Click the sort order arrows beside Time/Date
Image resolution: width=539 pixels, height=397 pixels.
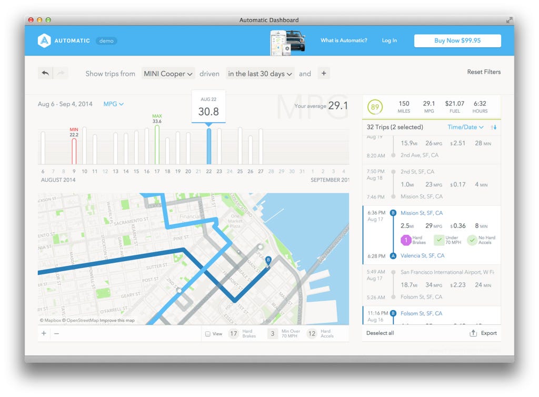point(494,127)
